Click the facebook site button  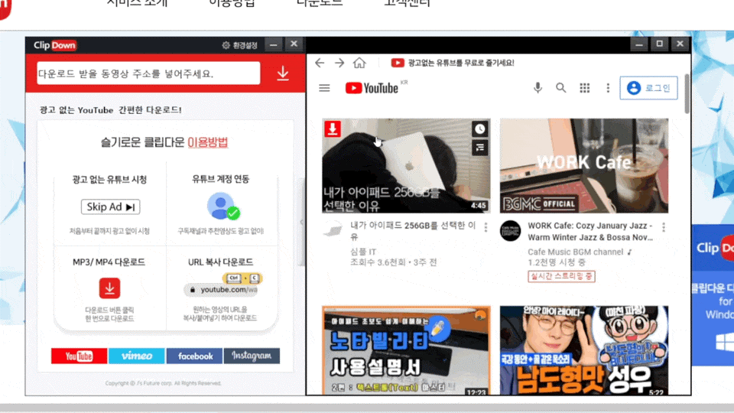(194, 356)
